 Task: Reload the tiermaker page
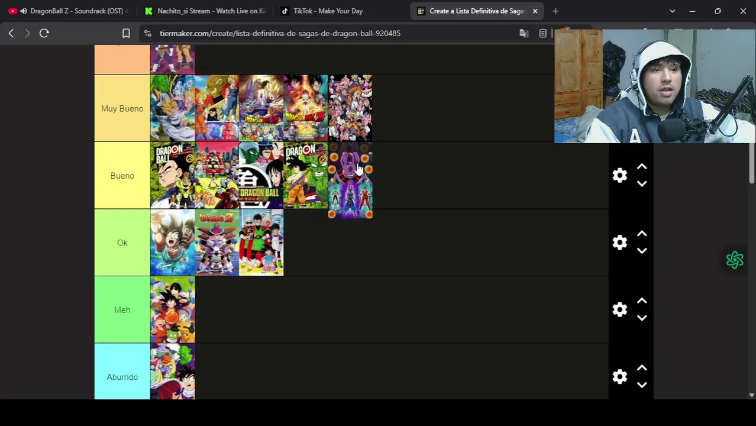pyautogui.click(x=44, y=33)
